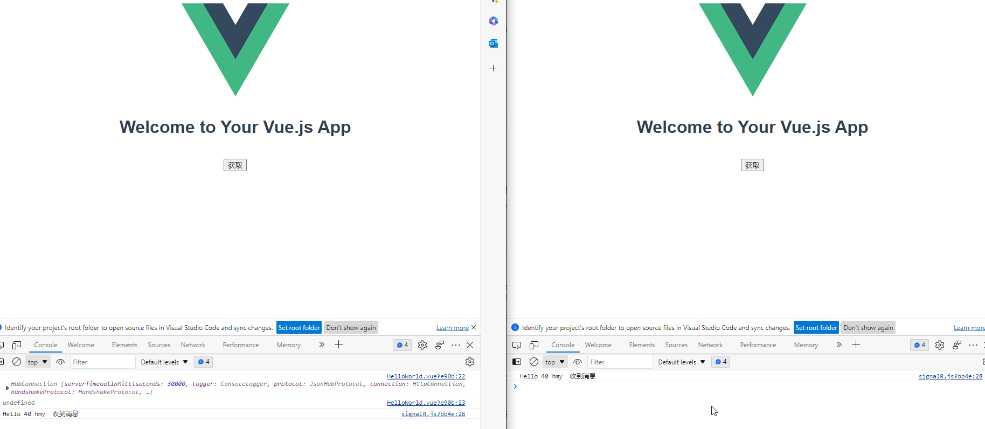Open HelloWorld.vue?e90b:23 source link
This screenshot has width=985, height=429.
coord(426,403)
